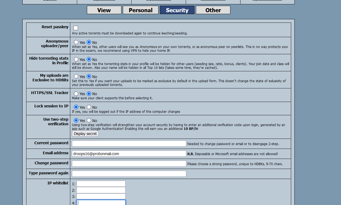Focus the Email address field
This screenshot has height=205, width=341.
pyautogui.click(x=129, y=153)
